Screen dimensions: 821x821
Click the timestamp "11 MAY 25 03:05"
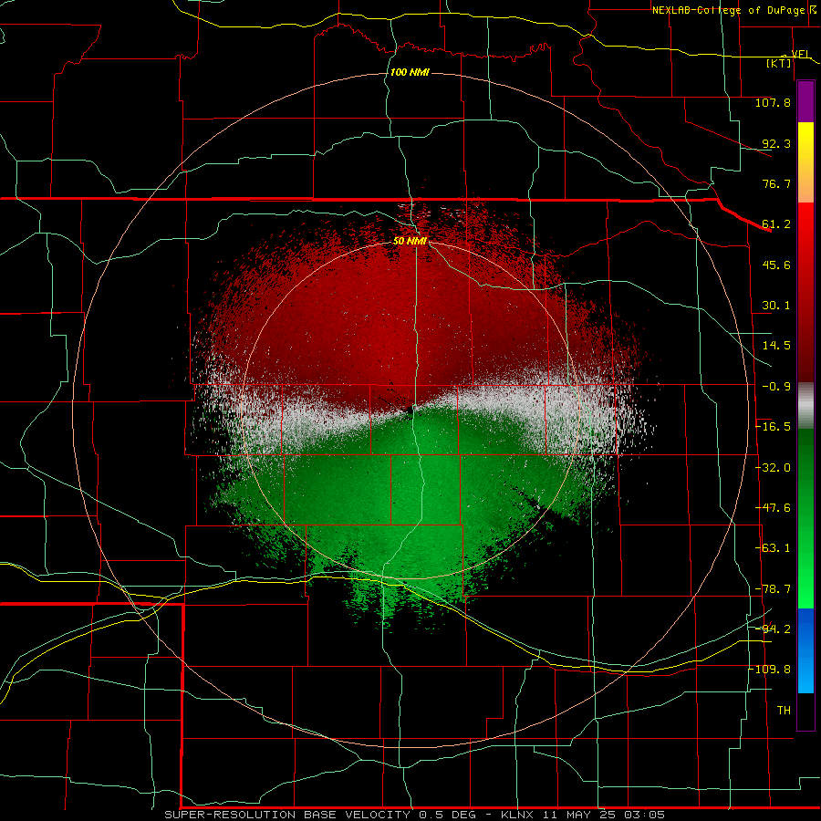(x=604, y=815)
